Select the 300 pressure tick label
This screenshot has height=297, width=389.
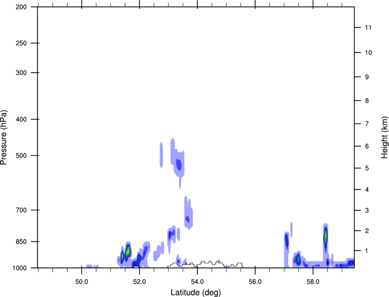(x=21, y=73)
